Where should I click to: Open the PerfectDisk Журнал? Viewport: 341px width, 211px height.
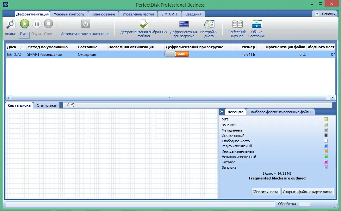[x=237, y=24]
